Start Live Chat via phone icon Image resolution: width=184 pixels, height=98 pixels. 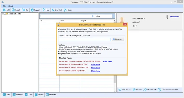[53, 10]
